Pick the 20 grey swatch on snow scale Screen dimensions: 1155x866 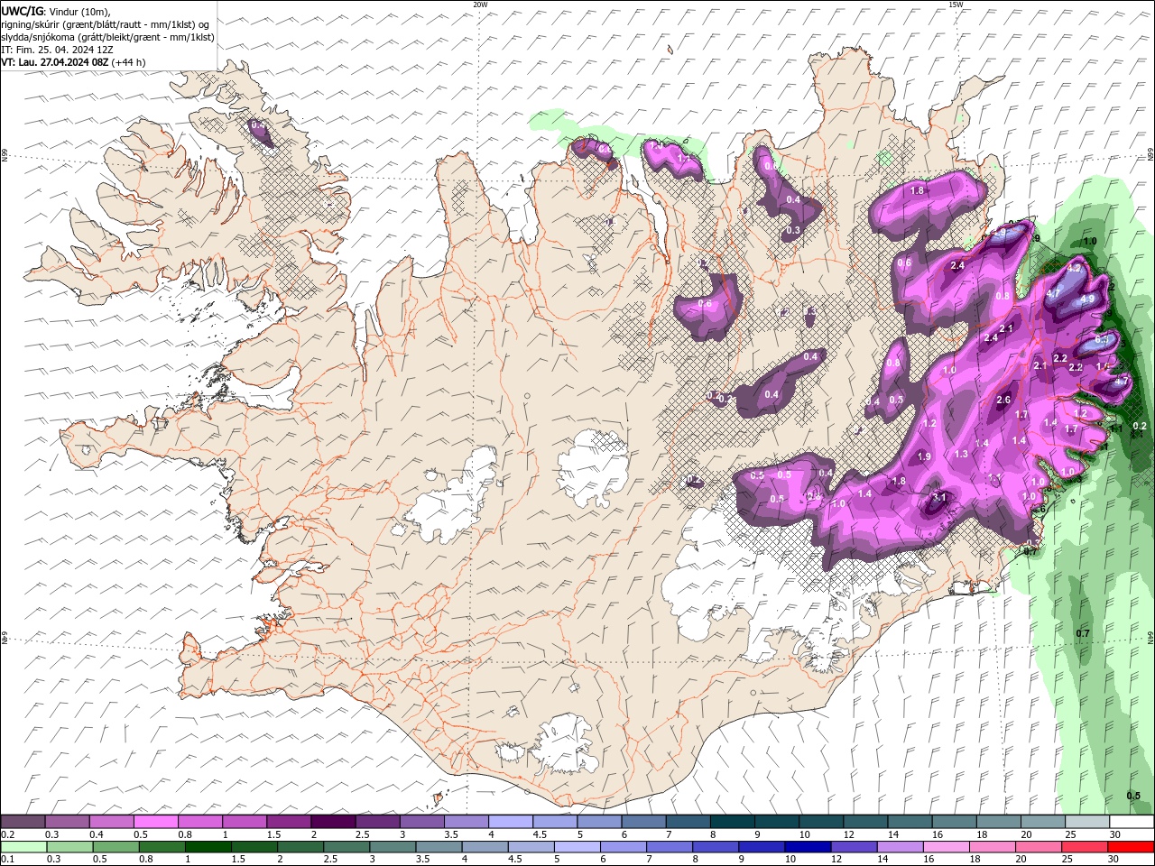(x=1044, y=822)
